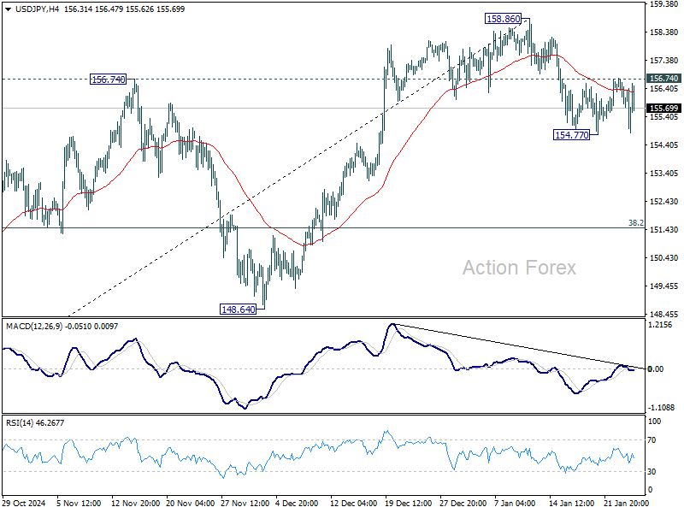The image size is (684, 513).
Task: Click the 5 Nov 12:00 time label
Action: coord(79,503)
